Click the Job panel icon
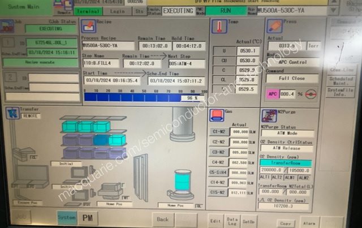The height and width of the screenshot is (228, 362). tap(8, 27)
